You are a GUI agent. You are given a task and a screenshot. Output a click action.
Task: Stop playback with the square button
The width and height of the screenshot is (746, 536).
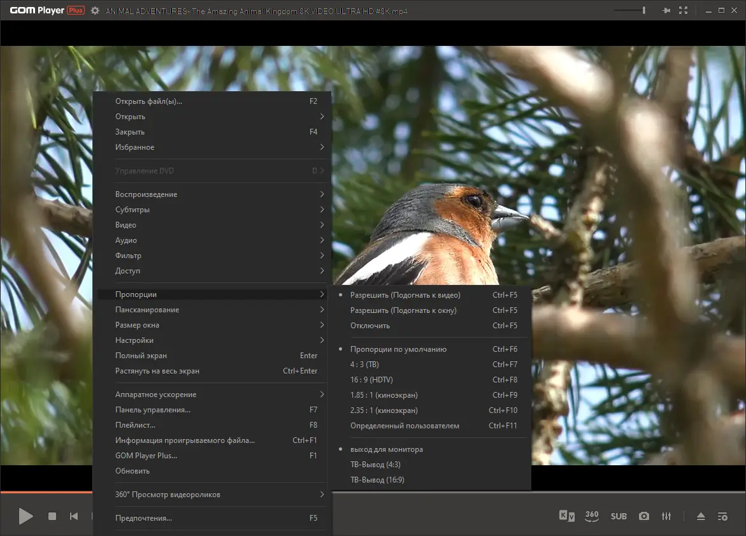click(x=52, y=516)
